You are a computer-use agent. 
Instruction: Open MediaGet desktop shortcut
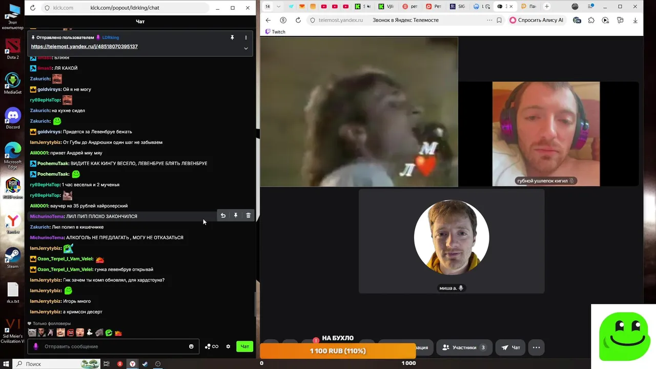[13, 84]
